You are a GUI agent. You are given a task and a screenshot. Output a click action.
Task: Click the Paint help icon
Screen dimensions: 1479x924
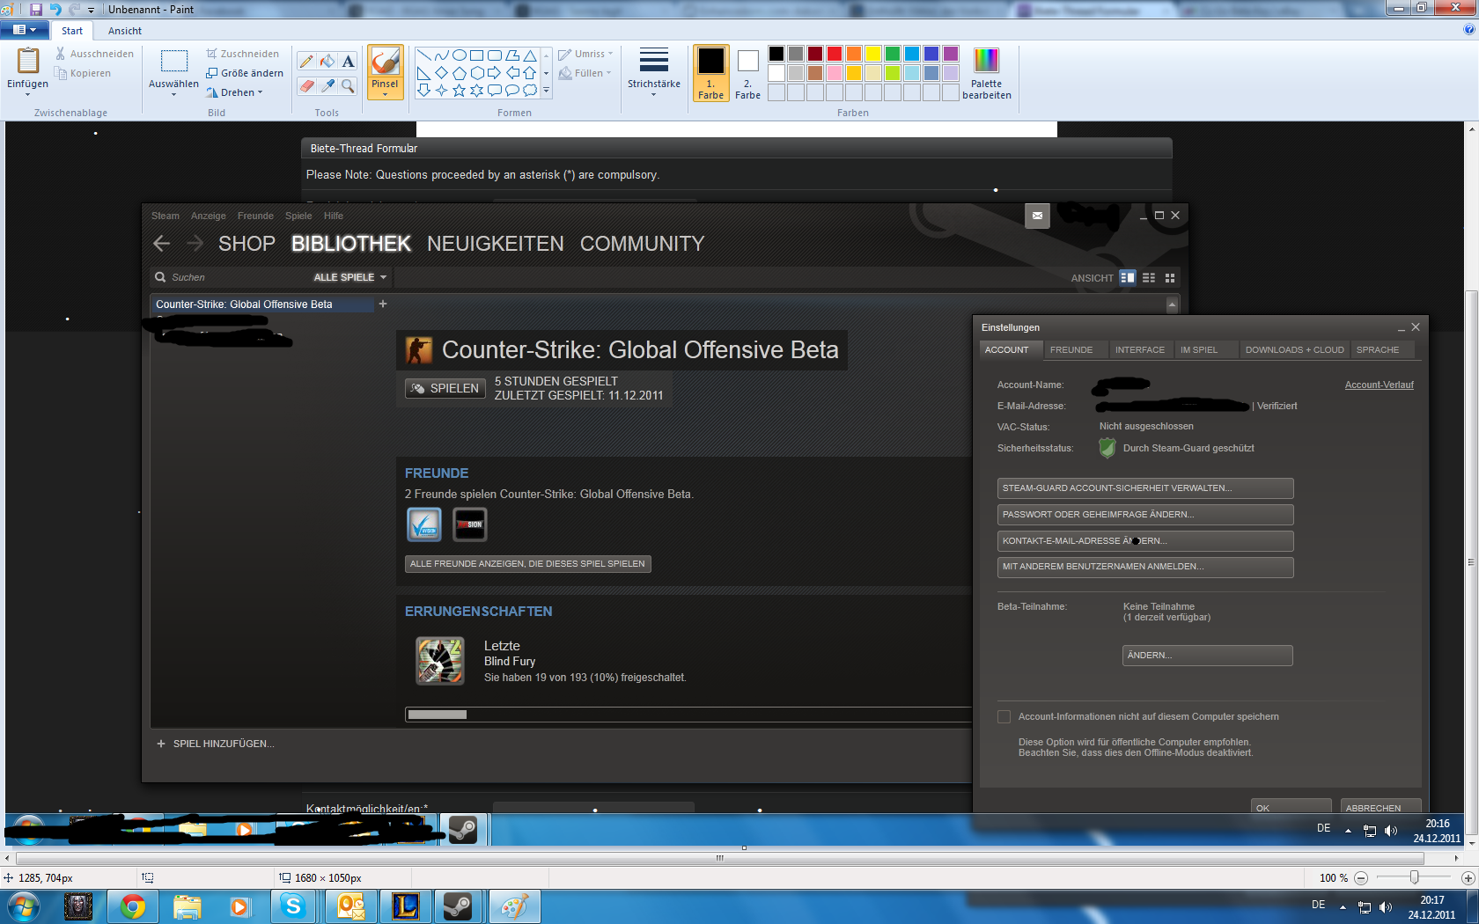click(1468, 29)
